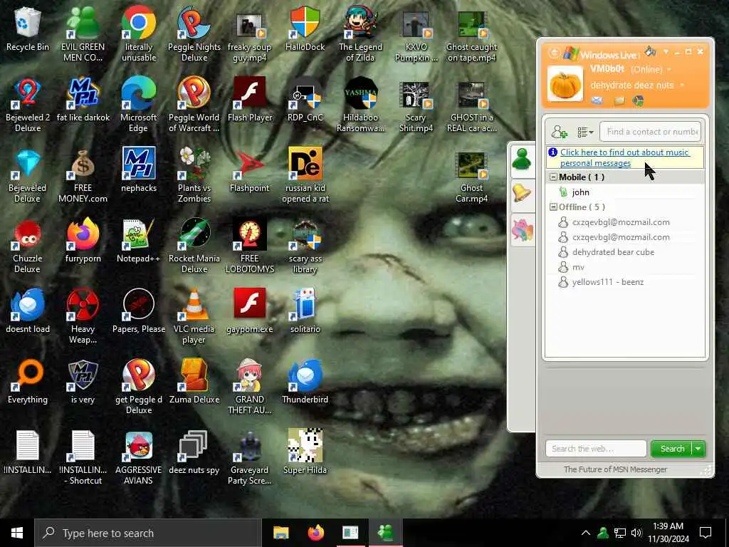
Task: Open the color scheme paintbrush icon in Messenger
Action: 651,51
